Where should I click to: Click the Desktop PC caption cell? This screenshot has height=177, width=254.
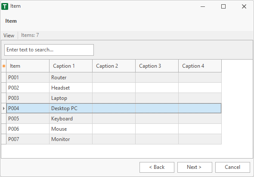(71, 108)
